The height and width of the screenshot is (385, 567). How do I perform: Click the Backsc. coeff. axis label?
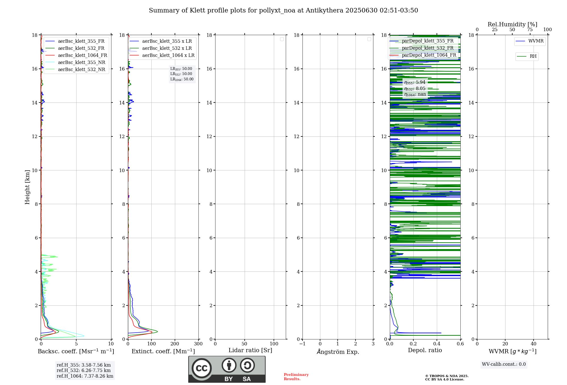click(76, 351)
